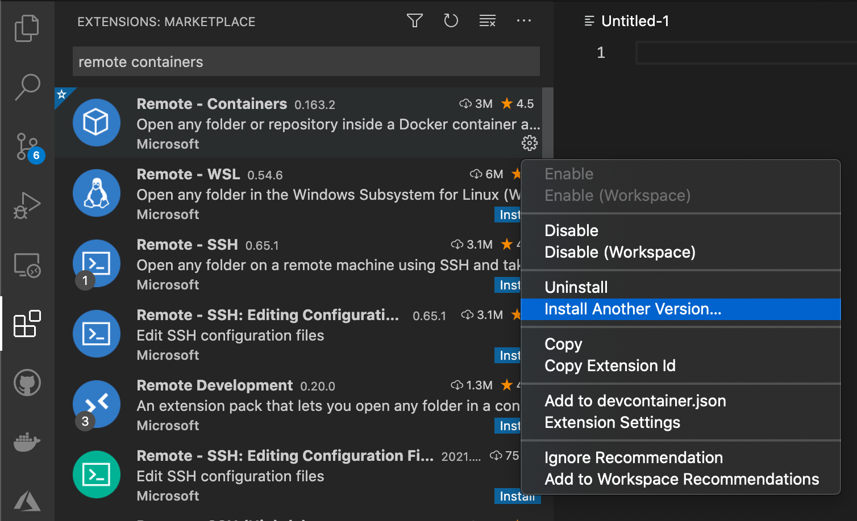Open Source Control view with 6 badge

pos(27,146)
